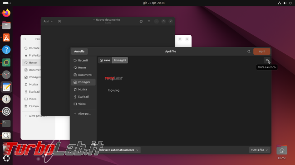Open Help from the dock

pyautogui.click(x=6, y=50)
